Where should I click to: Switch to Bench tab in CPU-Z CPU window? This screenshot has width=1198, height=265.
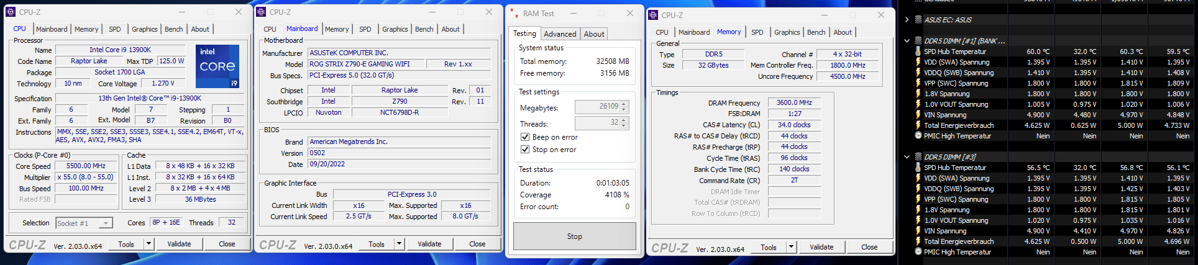coord(174,29)
